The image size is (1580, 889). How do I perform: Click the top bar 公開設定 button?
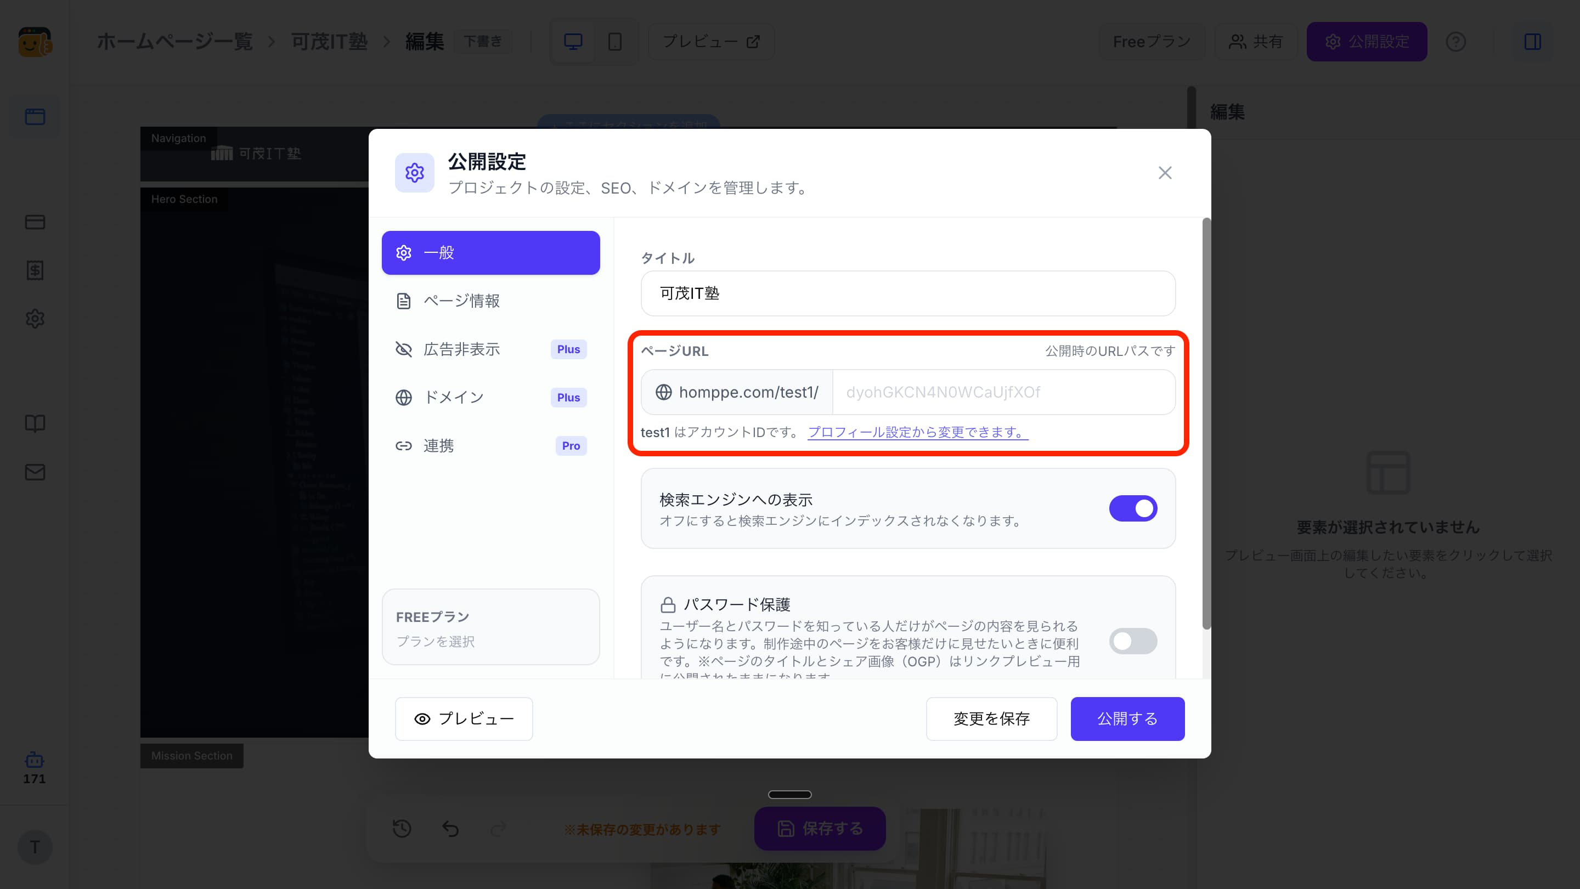pos(1367,42)
